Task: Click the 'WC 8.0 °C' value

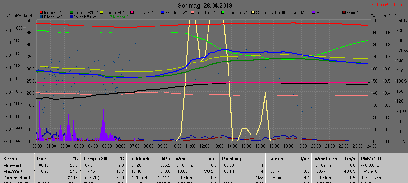Action: [x=370, y=165]
